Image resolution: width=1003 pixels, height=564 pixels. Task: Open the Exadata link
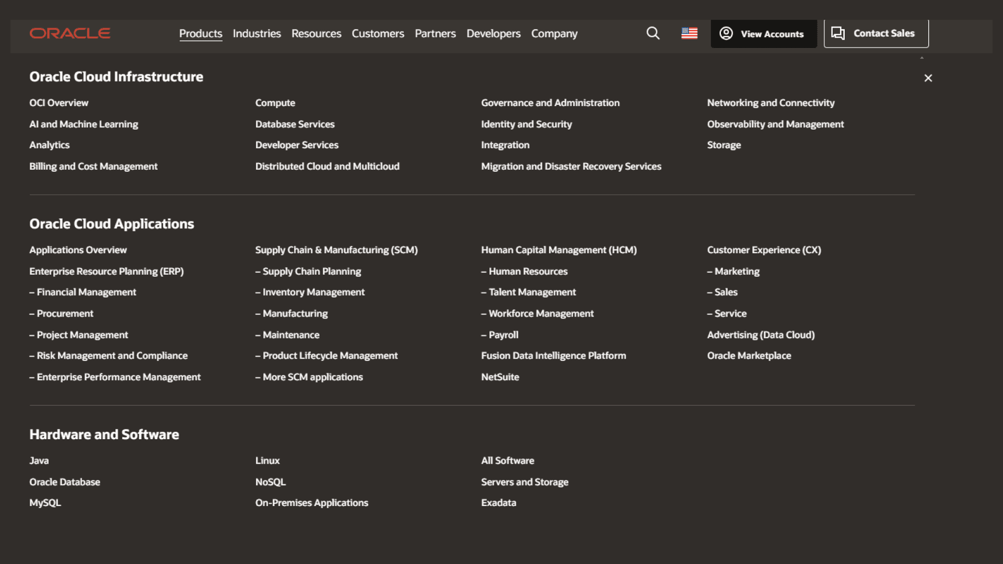(499, 503)
